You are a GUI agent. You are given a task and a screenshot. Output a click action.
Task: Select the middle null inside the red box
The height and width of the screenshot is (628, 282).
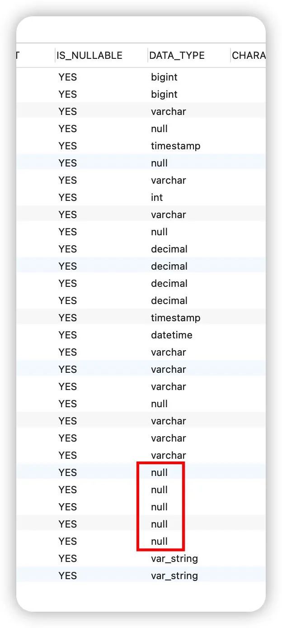(x=160, y=507)
